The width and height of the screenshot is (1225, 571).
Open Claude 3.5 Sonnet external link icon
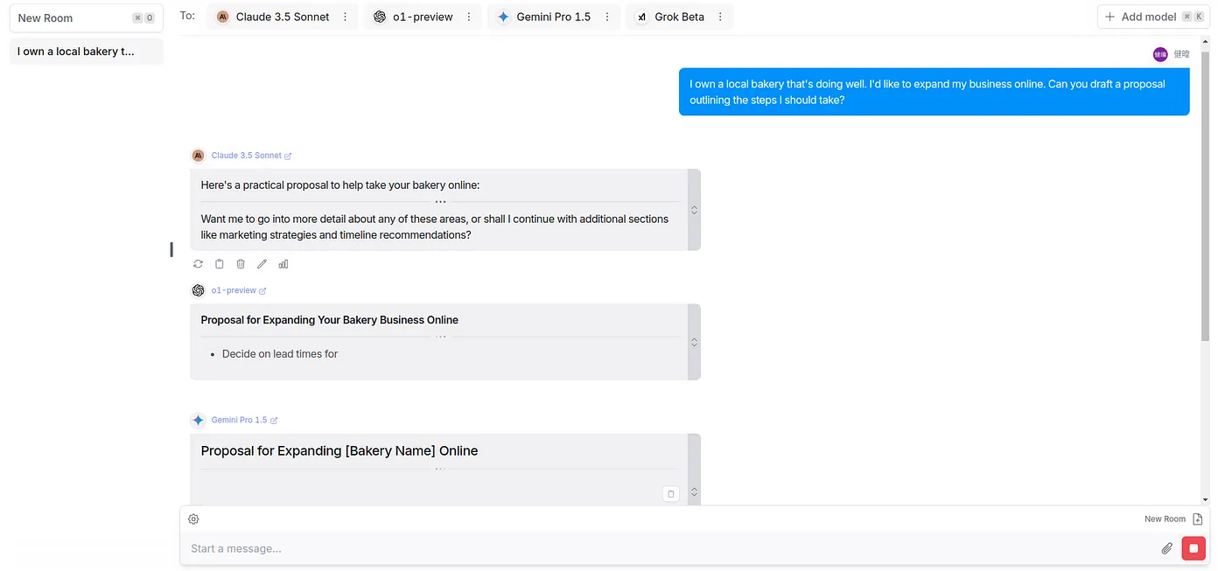tap(288, 156)
